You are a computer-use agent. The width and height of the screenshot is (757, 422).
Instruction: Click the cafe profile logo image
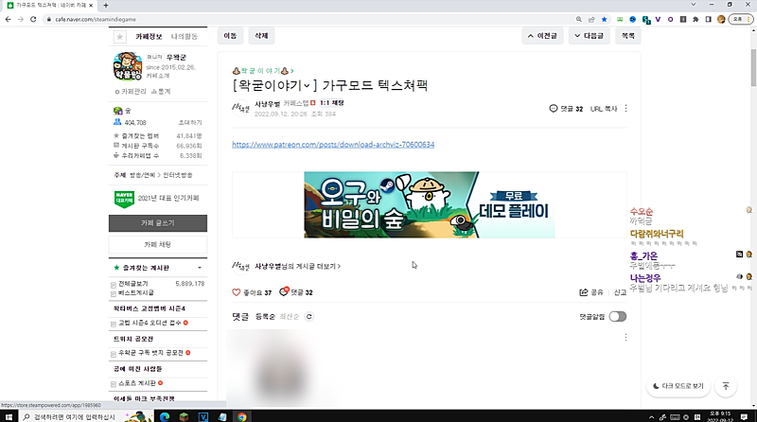(x=128, y=66)
